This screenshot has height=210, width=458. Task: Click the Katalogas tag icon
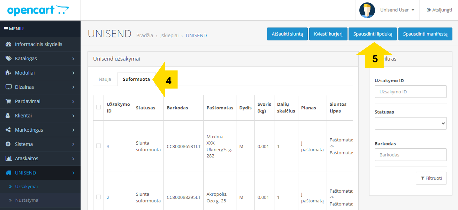click(x=8, y=58)
